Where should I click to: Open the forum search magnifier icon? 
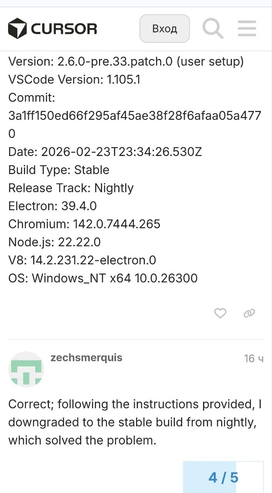[x=213, y=28]
